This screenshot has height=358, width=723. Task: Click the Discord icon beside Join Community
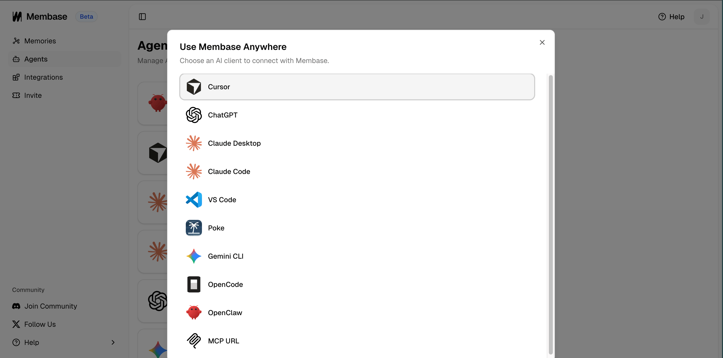pyautogui.click(x=16, y=306)
